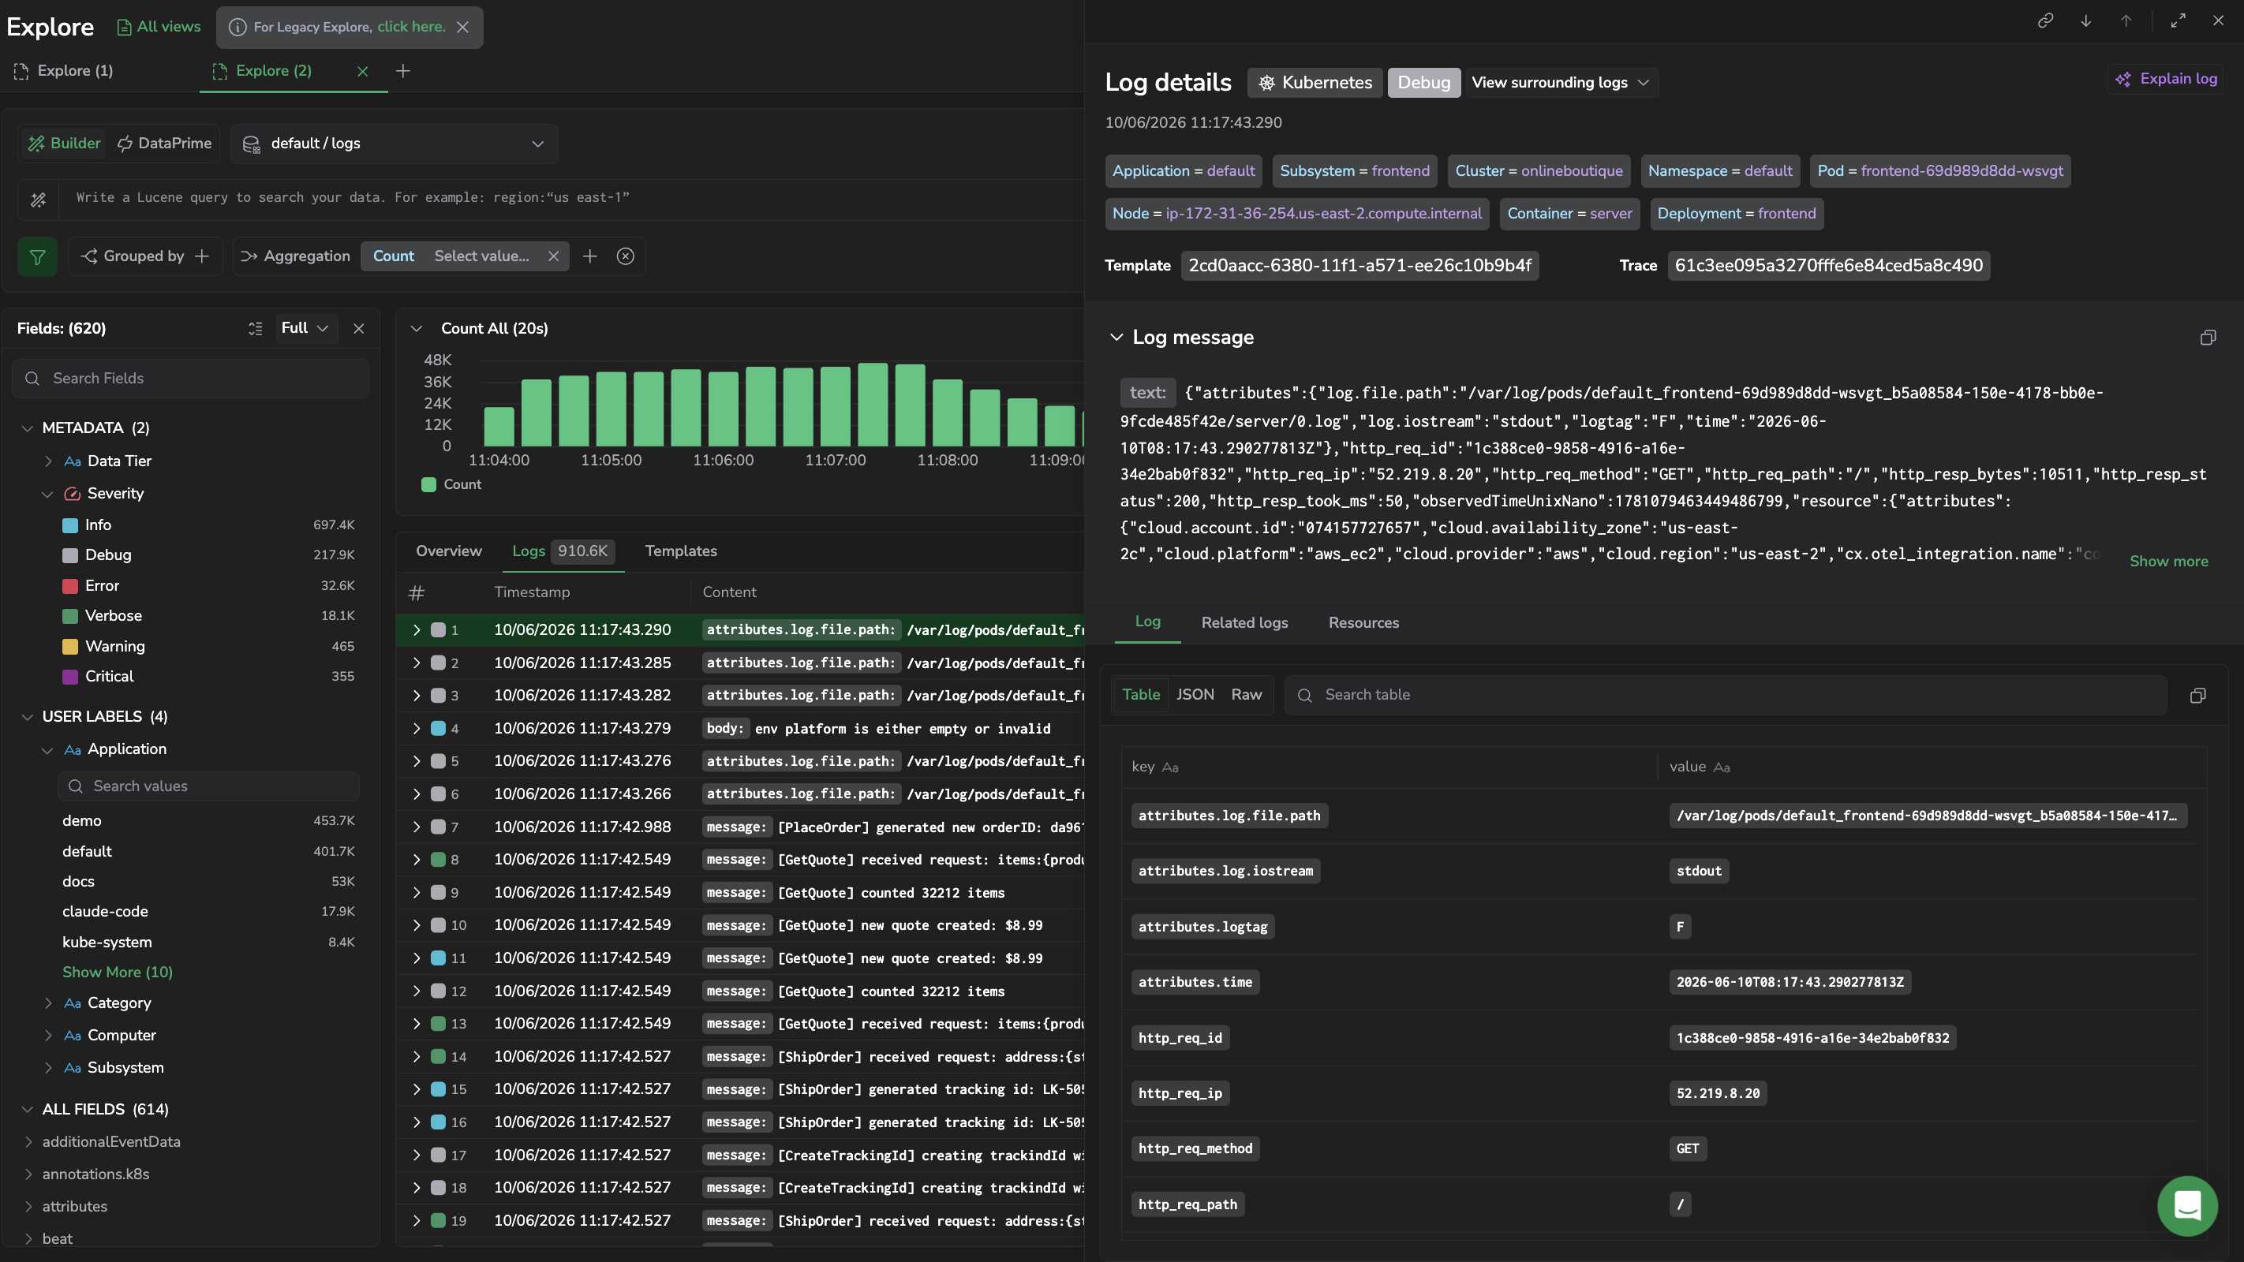This screenshot has height=1262, width=2244.
Task: Expand the Category field
Action: 48,1003
